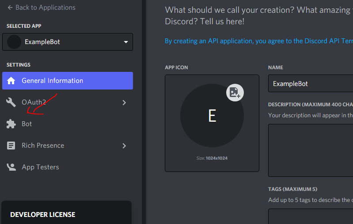
Task: Click the Bot puzzle piece icon
Action: (11, 124)
